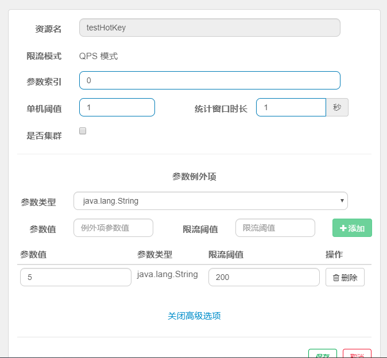Viewport: 387px width, 358px height.
Task: Edit the table row 参数值 field containing 5
Action: point(75,277)
